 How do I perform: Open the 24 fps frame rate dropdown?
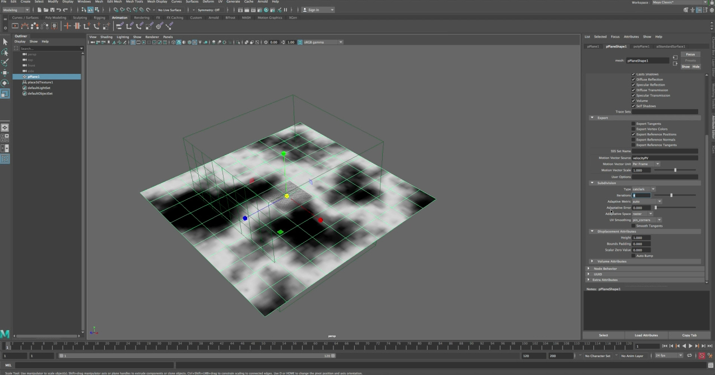point(669,355)
